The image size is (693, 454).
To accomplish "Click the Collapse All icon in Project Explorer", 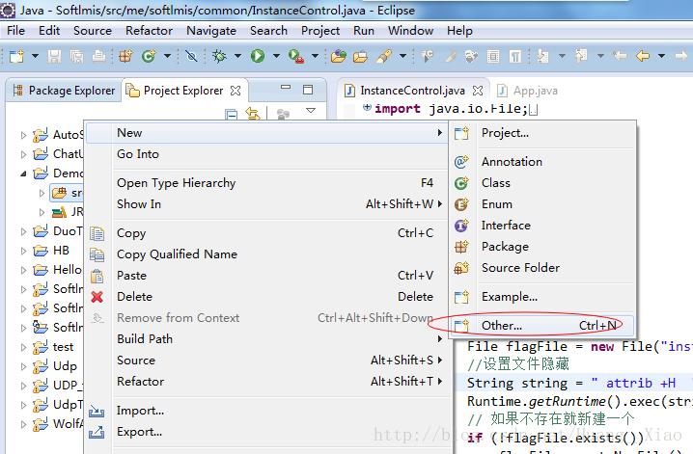I will pyautogui.click(x=231, y=115).
